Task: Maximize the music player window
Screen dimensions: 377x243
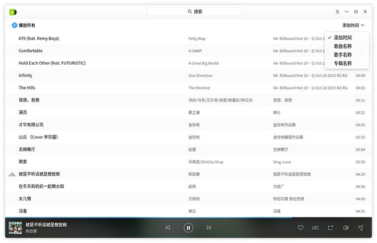Action: (x=356, y=12)
